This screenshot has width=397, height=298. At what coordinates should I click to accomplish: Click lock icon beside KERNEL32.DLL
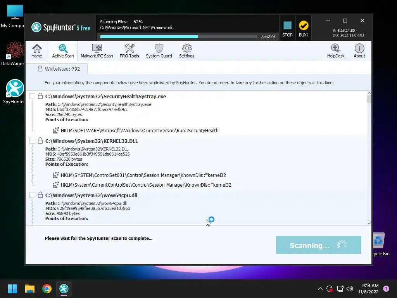[40, 140]
